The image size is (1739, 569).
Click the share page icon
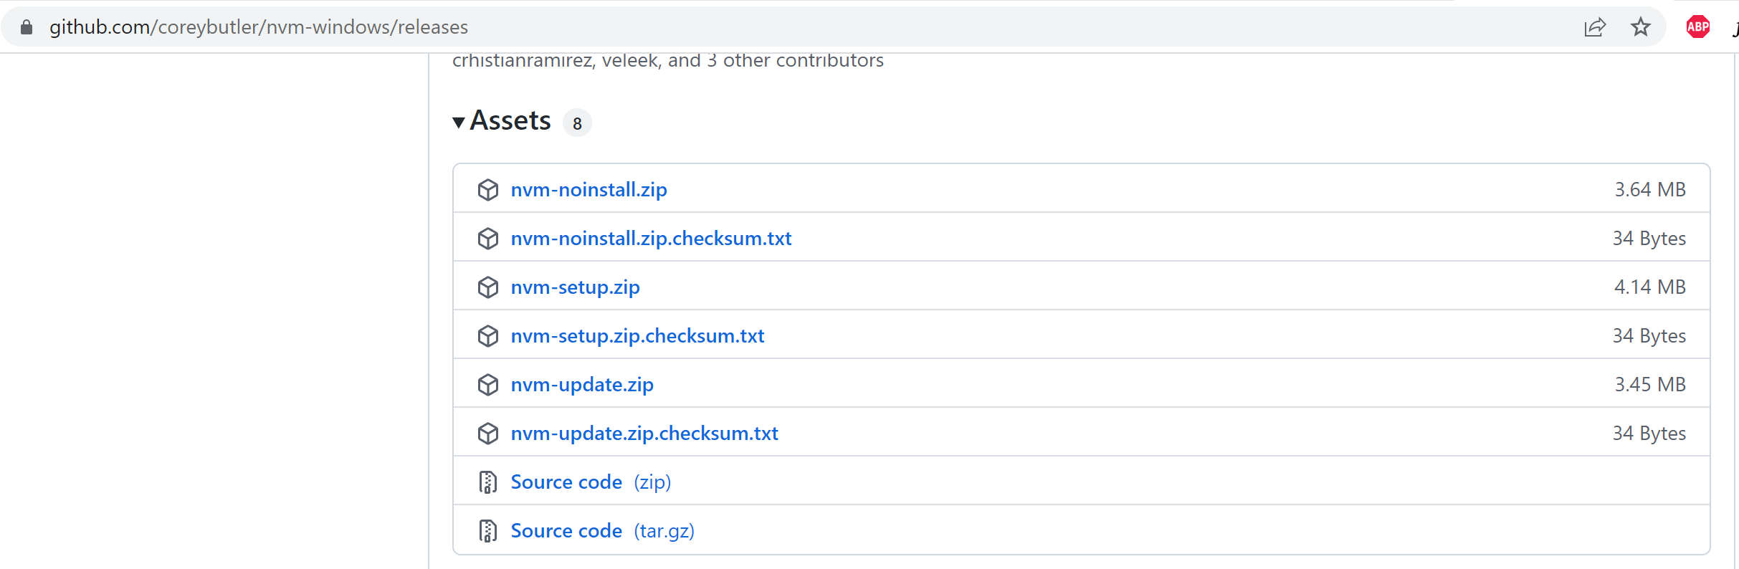point(1594,27)
